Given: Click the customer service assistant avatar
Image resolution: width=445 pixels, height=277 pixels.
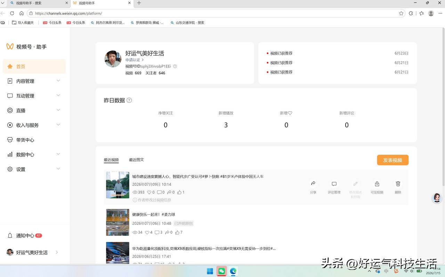Looking at the screenshot, I should [437, 198].
